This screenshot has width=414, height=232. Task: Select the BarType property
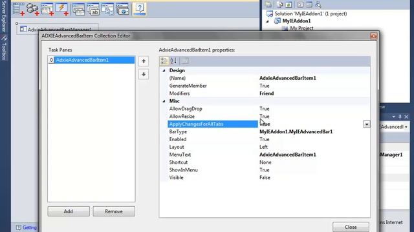(179, 131)
